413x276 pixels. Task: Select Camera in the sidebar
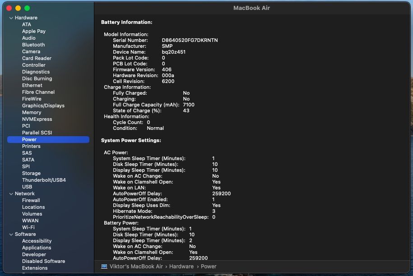[x=31, y=51]
